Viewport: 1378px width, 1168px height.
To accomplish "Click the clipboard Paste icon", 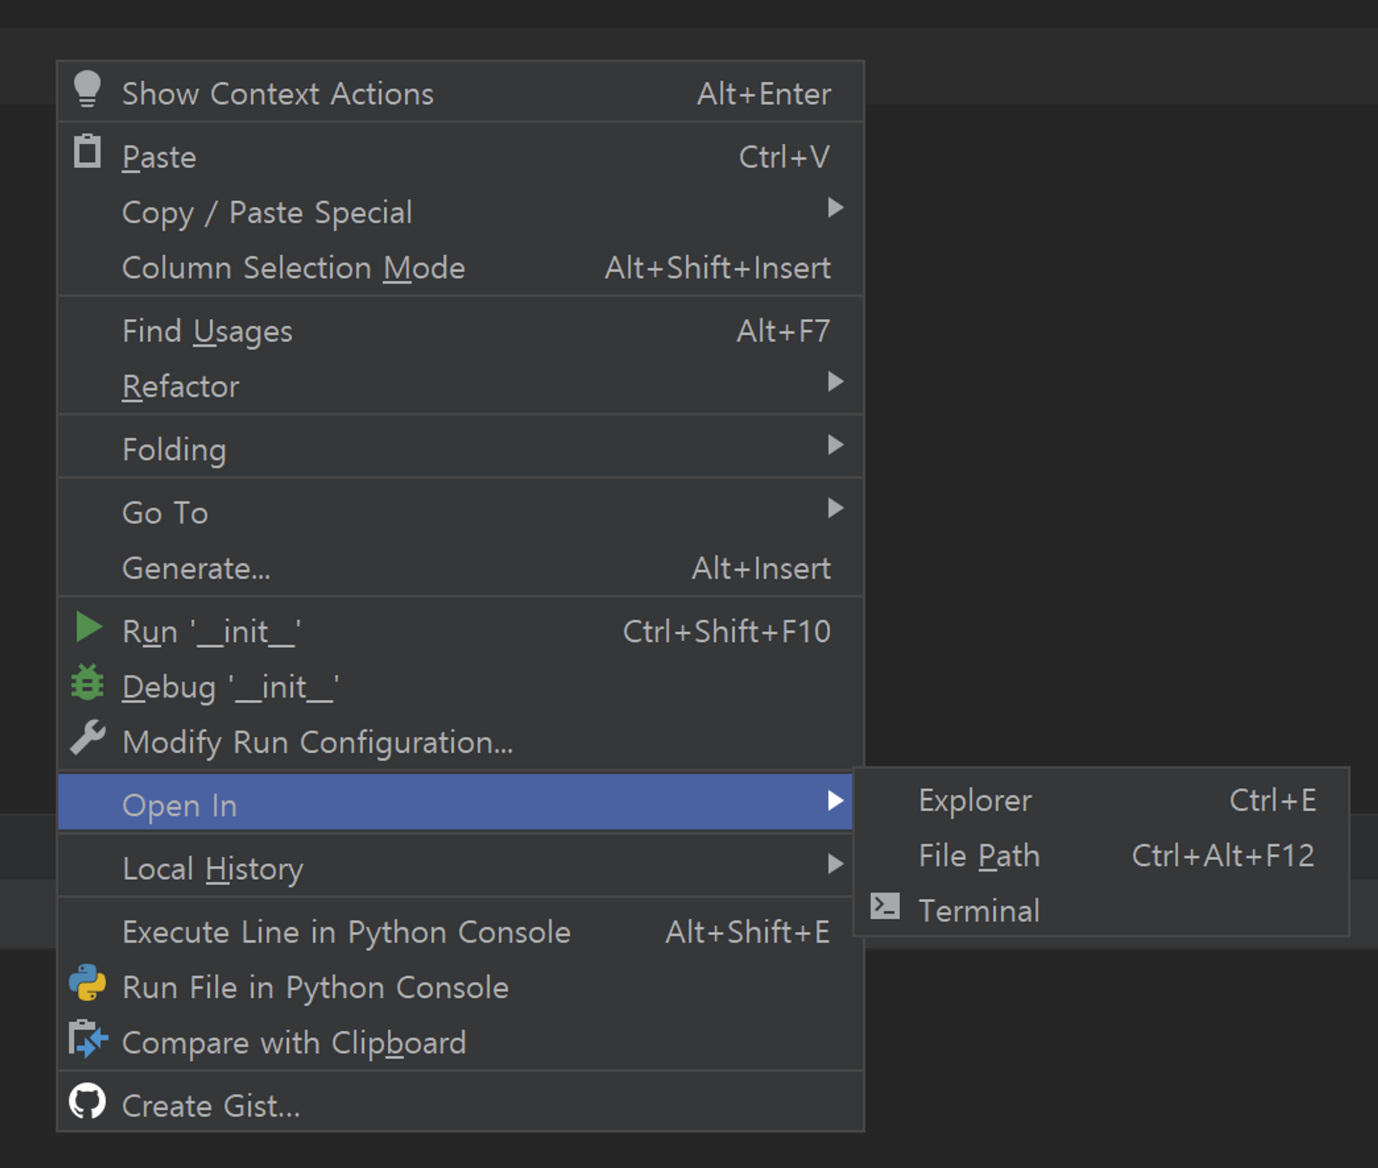I will pyautogui.click(x=88, y=152).
